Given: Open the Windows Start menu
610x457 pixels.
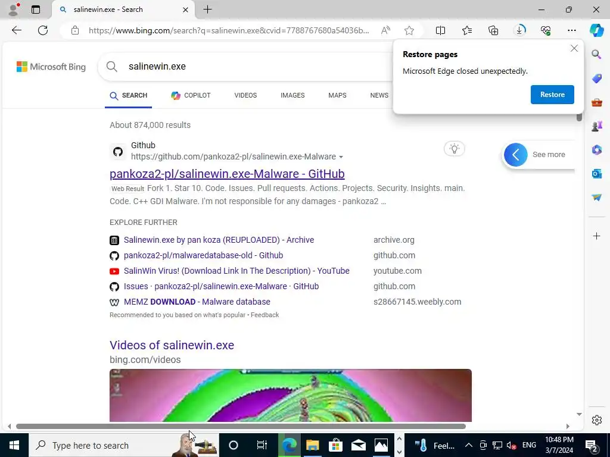Looking at the screenshot, I should tap(14, 445).
